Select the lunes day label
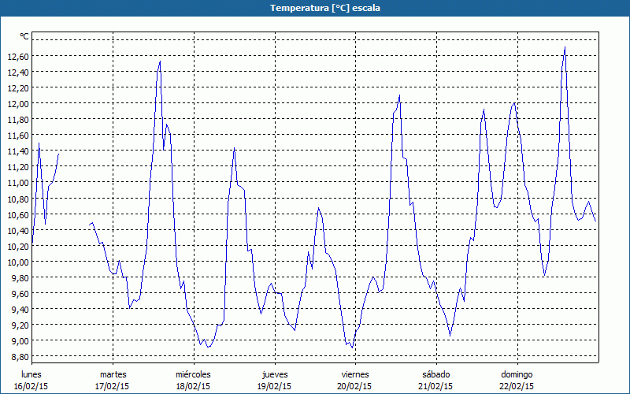 pos(31,374)
